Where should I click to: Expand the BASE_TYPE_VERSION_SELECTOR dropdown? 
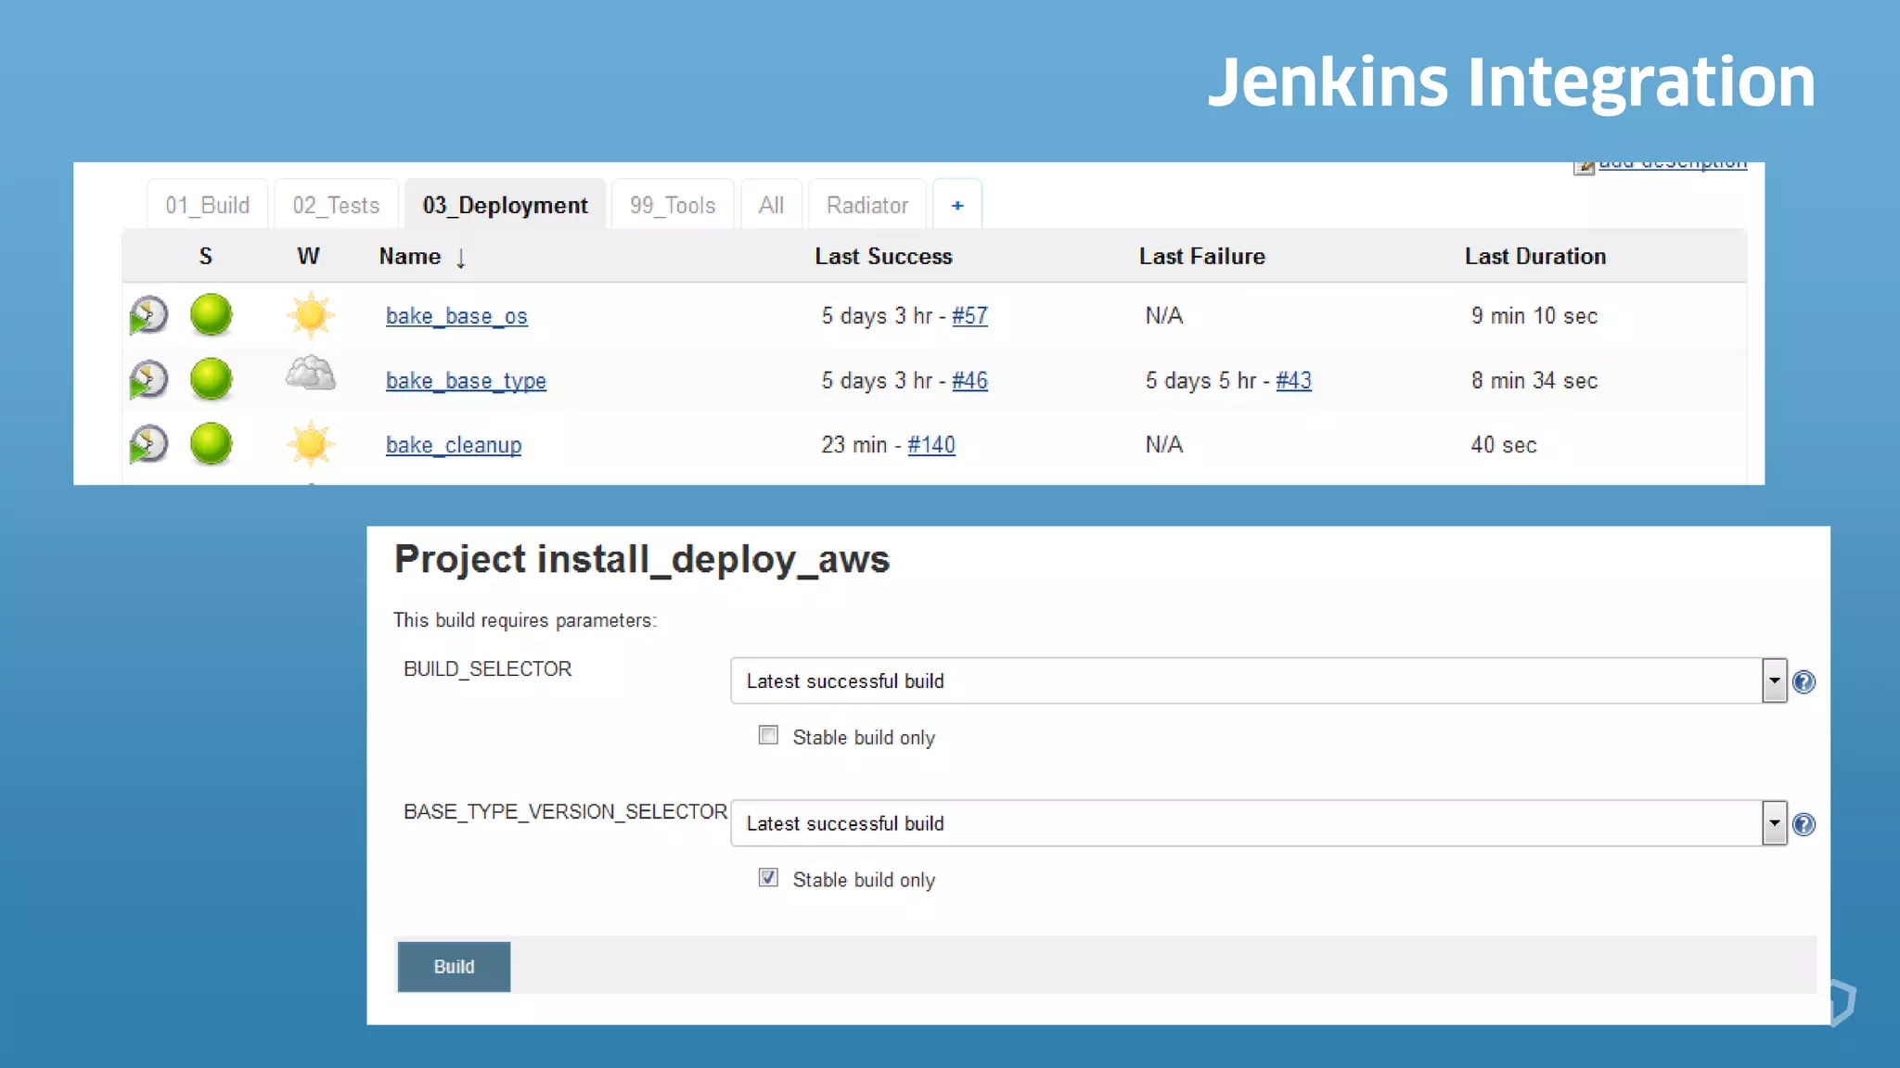[x=1774, y=823]
